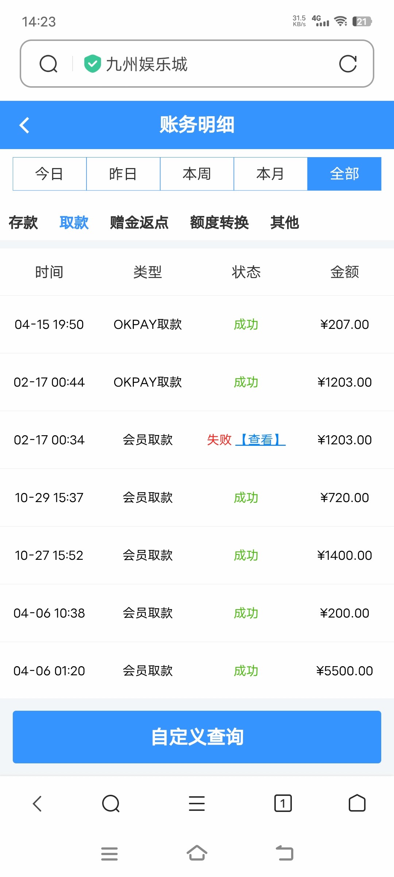Screen dimensions: 394x877
Task: Open the browser hamburger menu
Action: pyautogui.click(x=197, y=804)
